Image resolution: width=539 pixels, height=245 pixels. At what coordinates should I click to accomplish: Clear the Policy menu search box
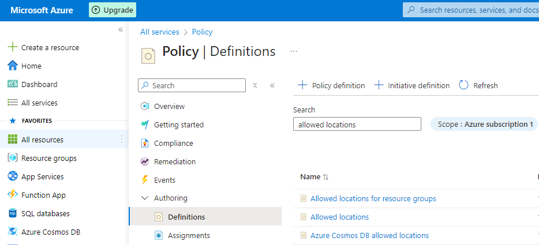click(x=254, y=85)
